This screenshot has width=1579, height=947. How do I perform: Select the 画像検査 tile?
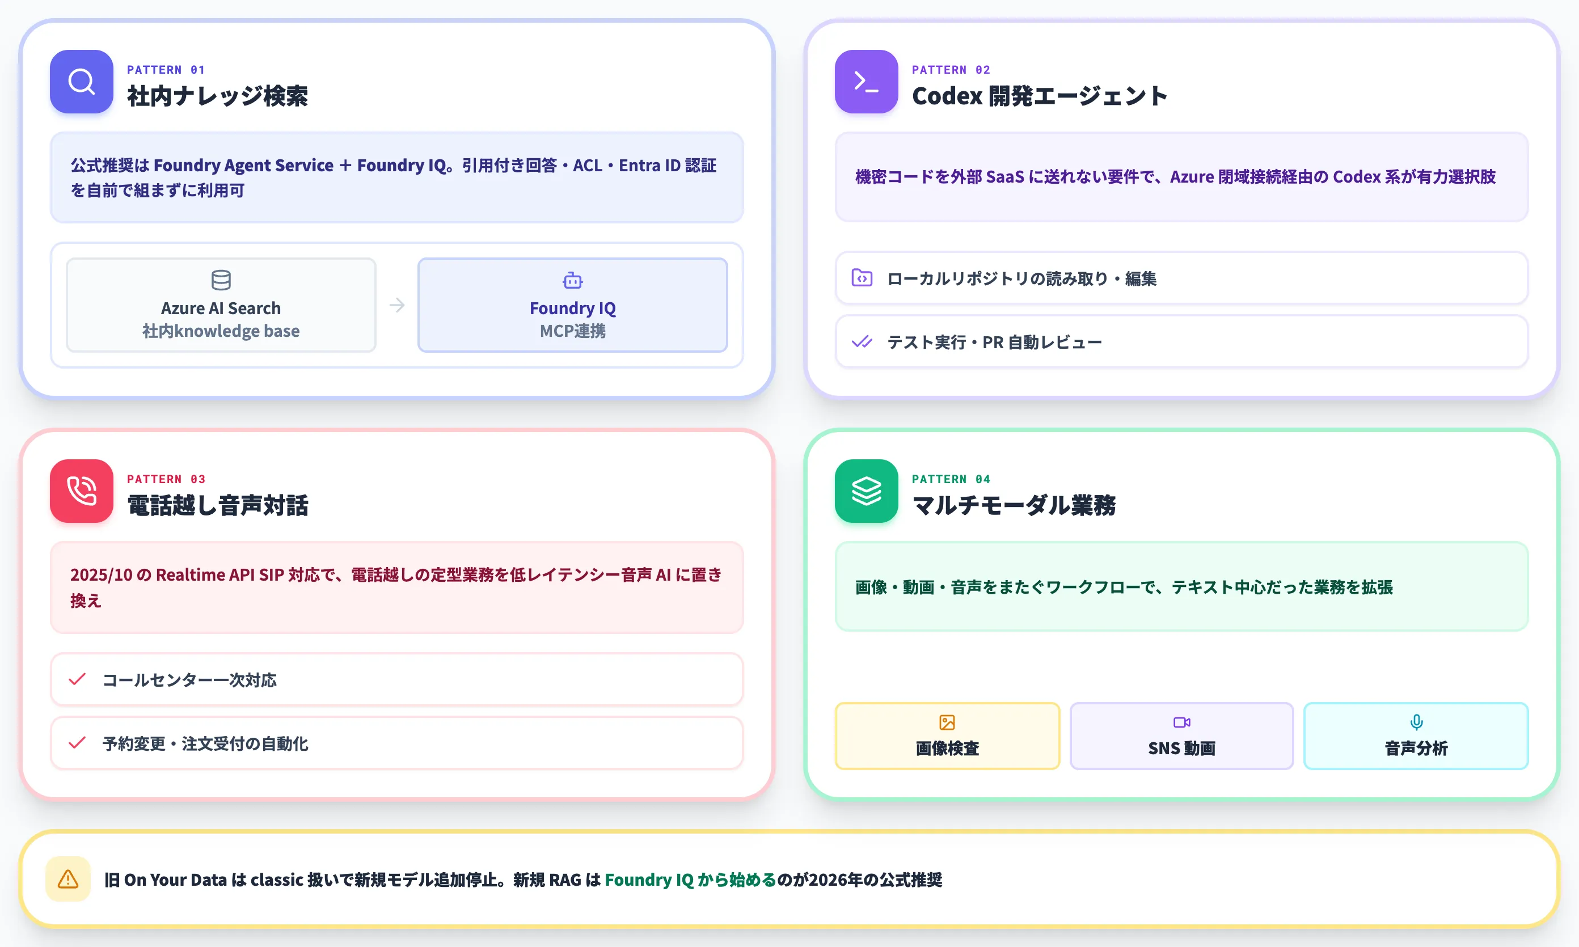[x=947, y=736]
